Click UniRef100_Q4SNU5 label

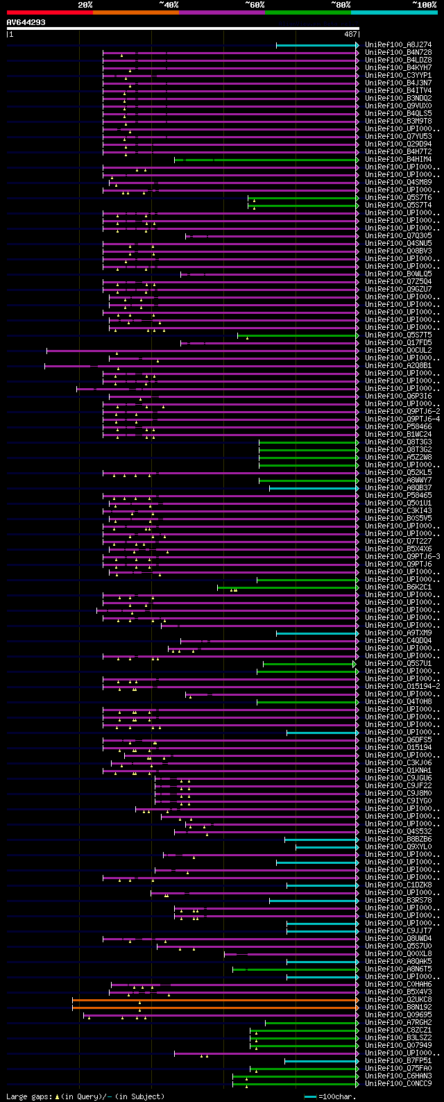[398, 244]
